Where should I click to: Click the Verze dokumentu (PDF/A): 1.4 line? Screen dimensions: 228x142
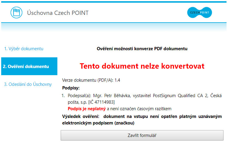(91, 80)
